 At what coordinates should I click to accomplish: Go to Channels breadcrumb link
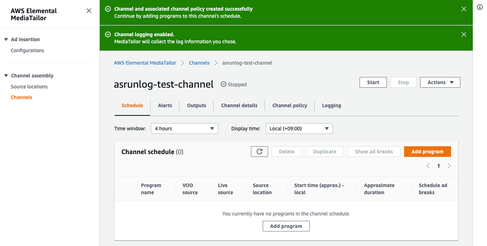pyautogui.click(x=199, y=63)
